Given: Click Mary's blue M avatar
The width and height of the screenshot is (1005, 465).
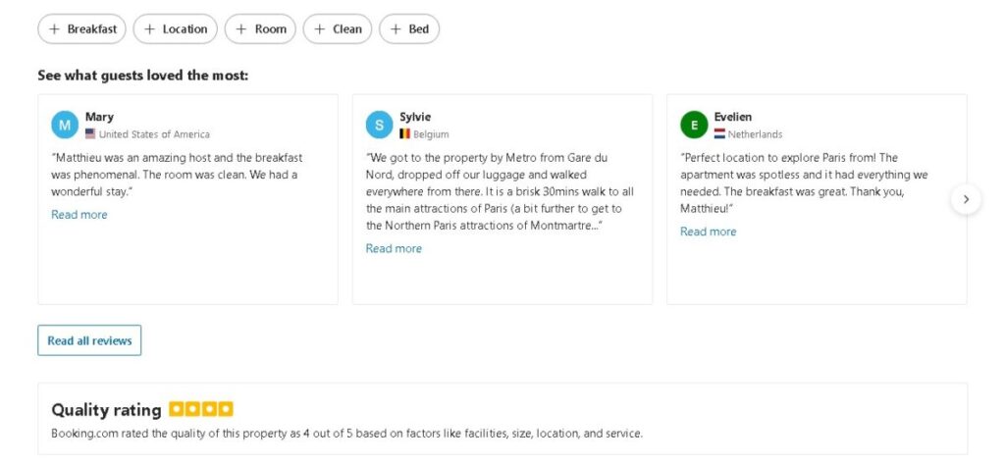Looking at the screenshot, I should click(65, 125).
